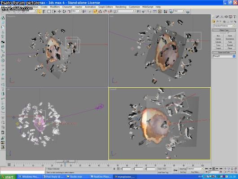Open the Selected key filter dropdown
This screenshot has height=179, width=238.
pos(195,169)
